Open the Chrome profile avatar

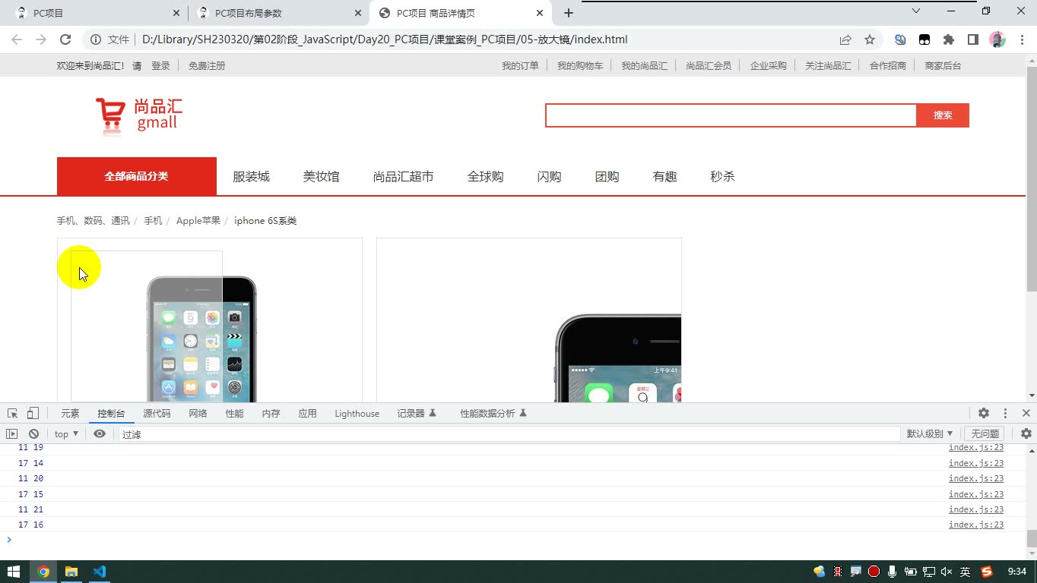click(x=997, y=39)
